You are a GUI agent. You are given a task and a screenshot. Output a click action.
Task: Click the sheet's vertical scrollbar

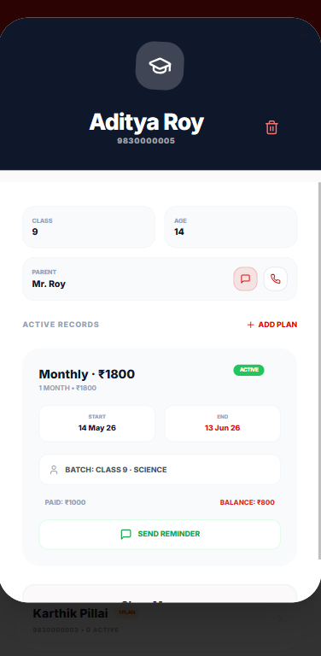pos(320,370)
